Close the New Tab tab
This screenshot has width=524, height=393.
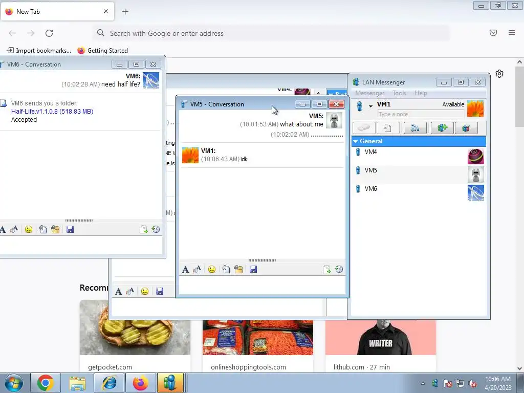[x=106, y=11]
